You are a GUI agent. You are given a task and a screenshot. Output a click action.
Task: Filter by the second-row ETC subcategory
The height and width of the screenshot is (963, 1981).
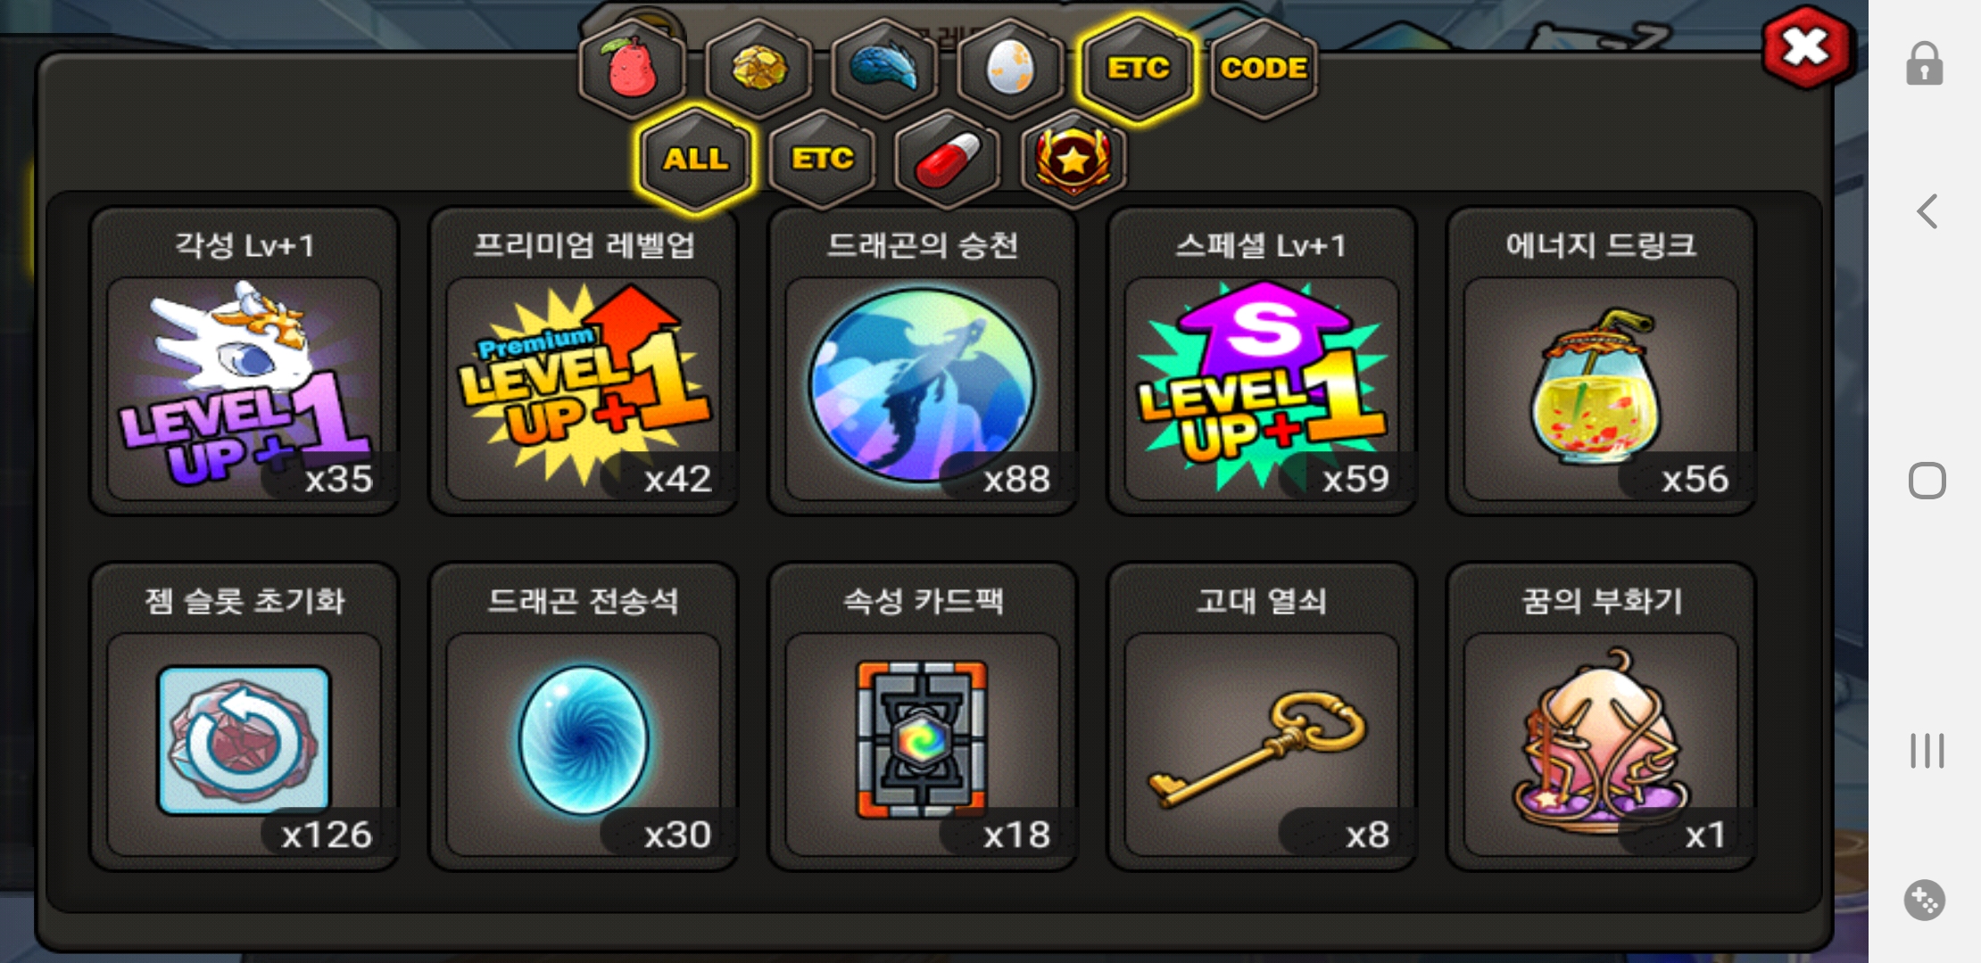tap(822, 160)
